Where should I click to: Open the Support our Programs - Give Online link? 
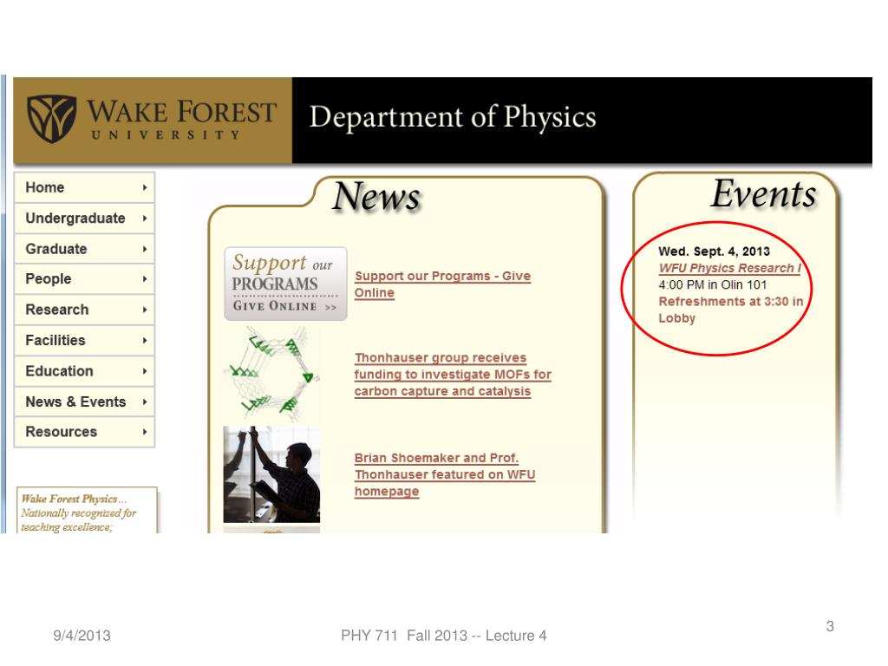442,284
